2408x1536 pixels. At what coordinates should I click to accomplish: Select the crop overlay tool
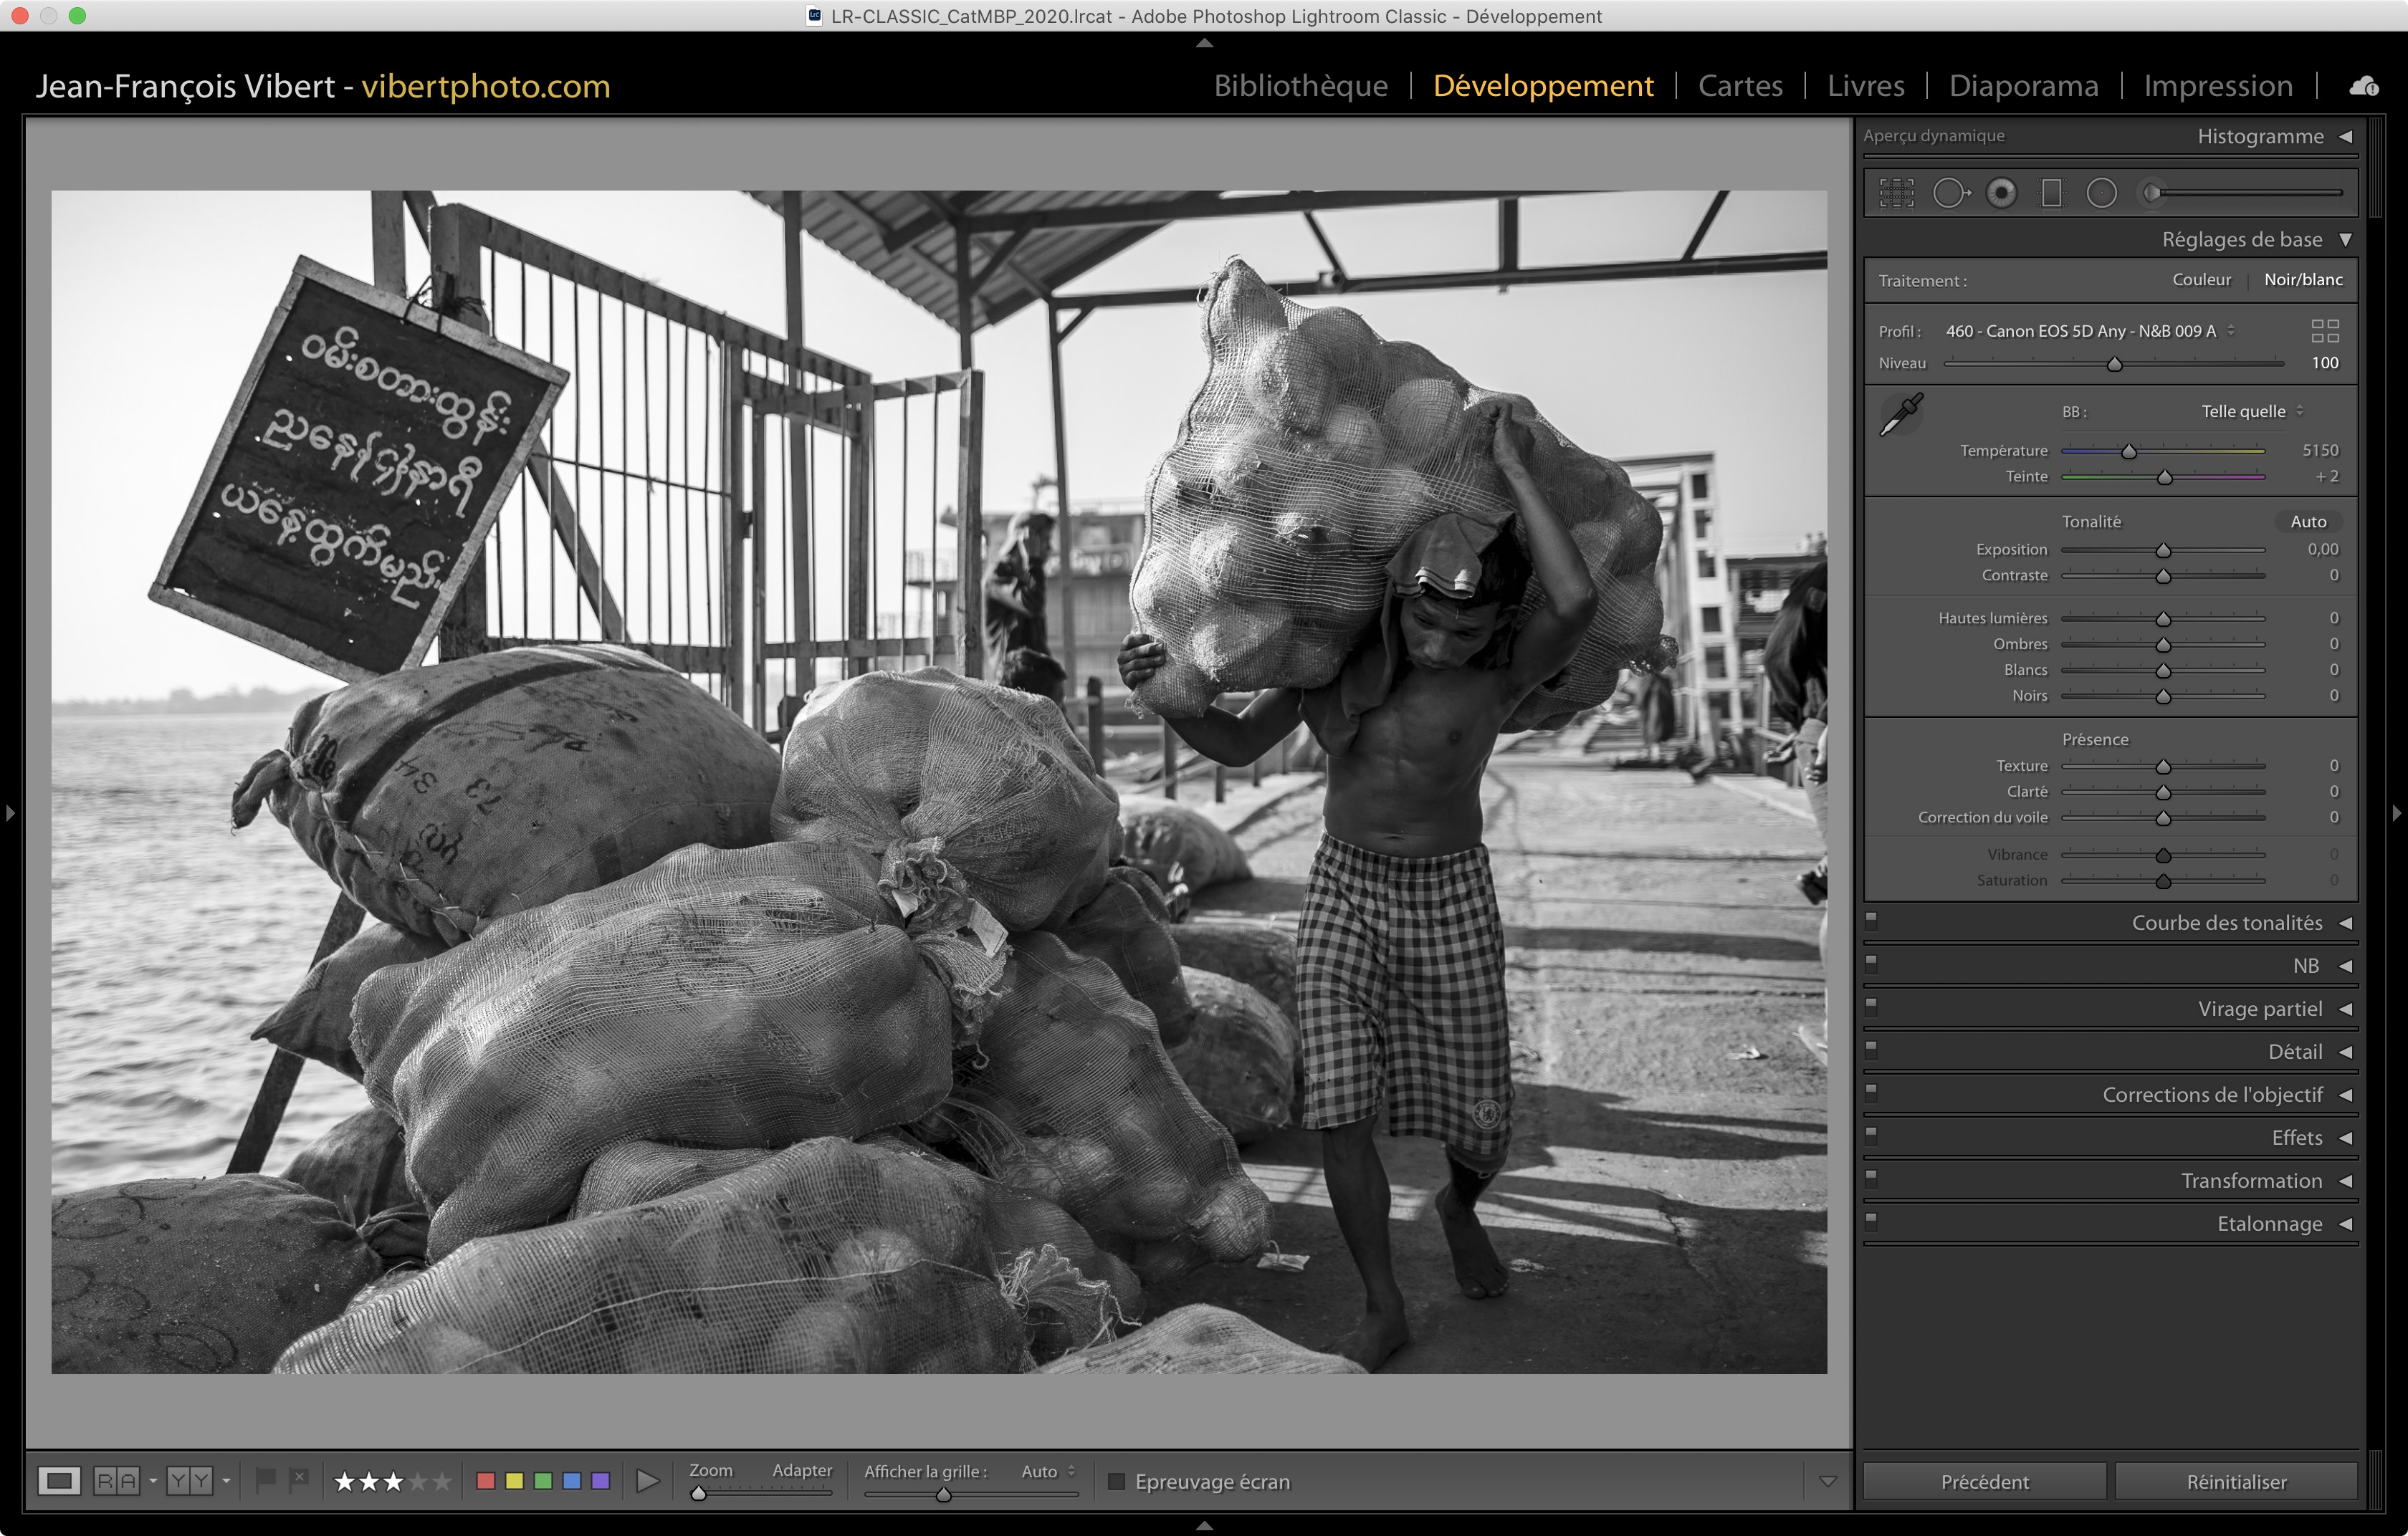1896,193
